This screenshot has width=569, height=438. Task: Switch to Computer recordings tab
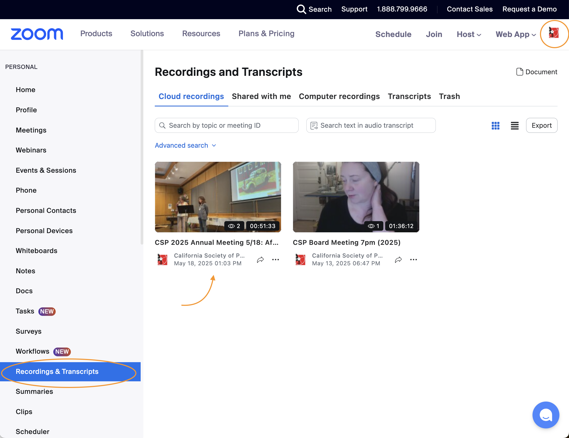(339, 96)
